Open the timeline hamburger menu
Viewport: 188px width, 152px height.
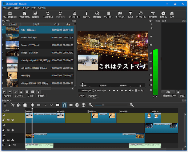point(5,105)
